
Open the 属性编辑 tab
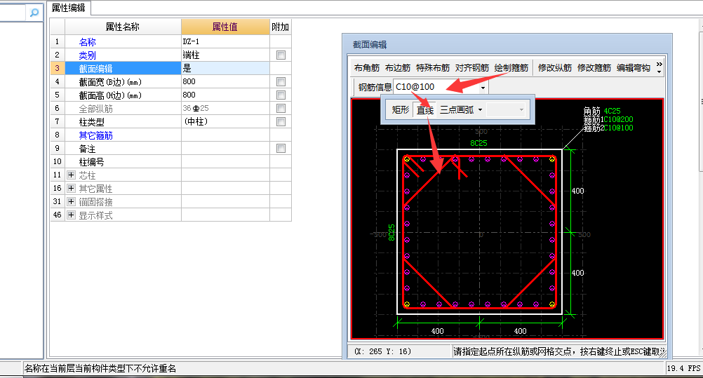(68, 8)
